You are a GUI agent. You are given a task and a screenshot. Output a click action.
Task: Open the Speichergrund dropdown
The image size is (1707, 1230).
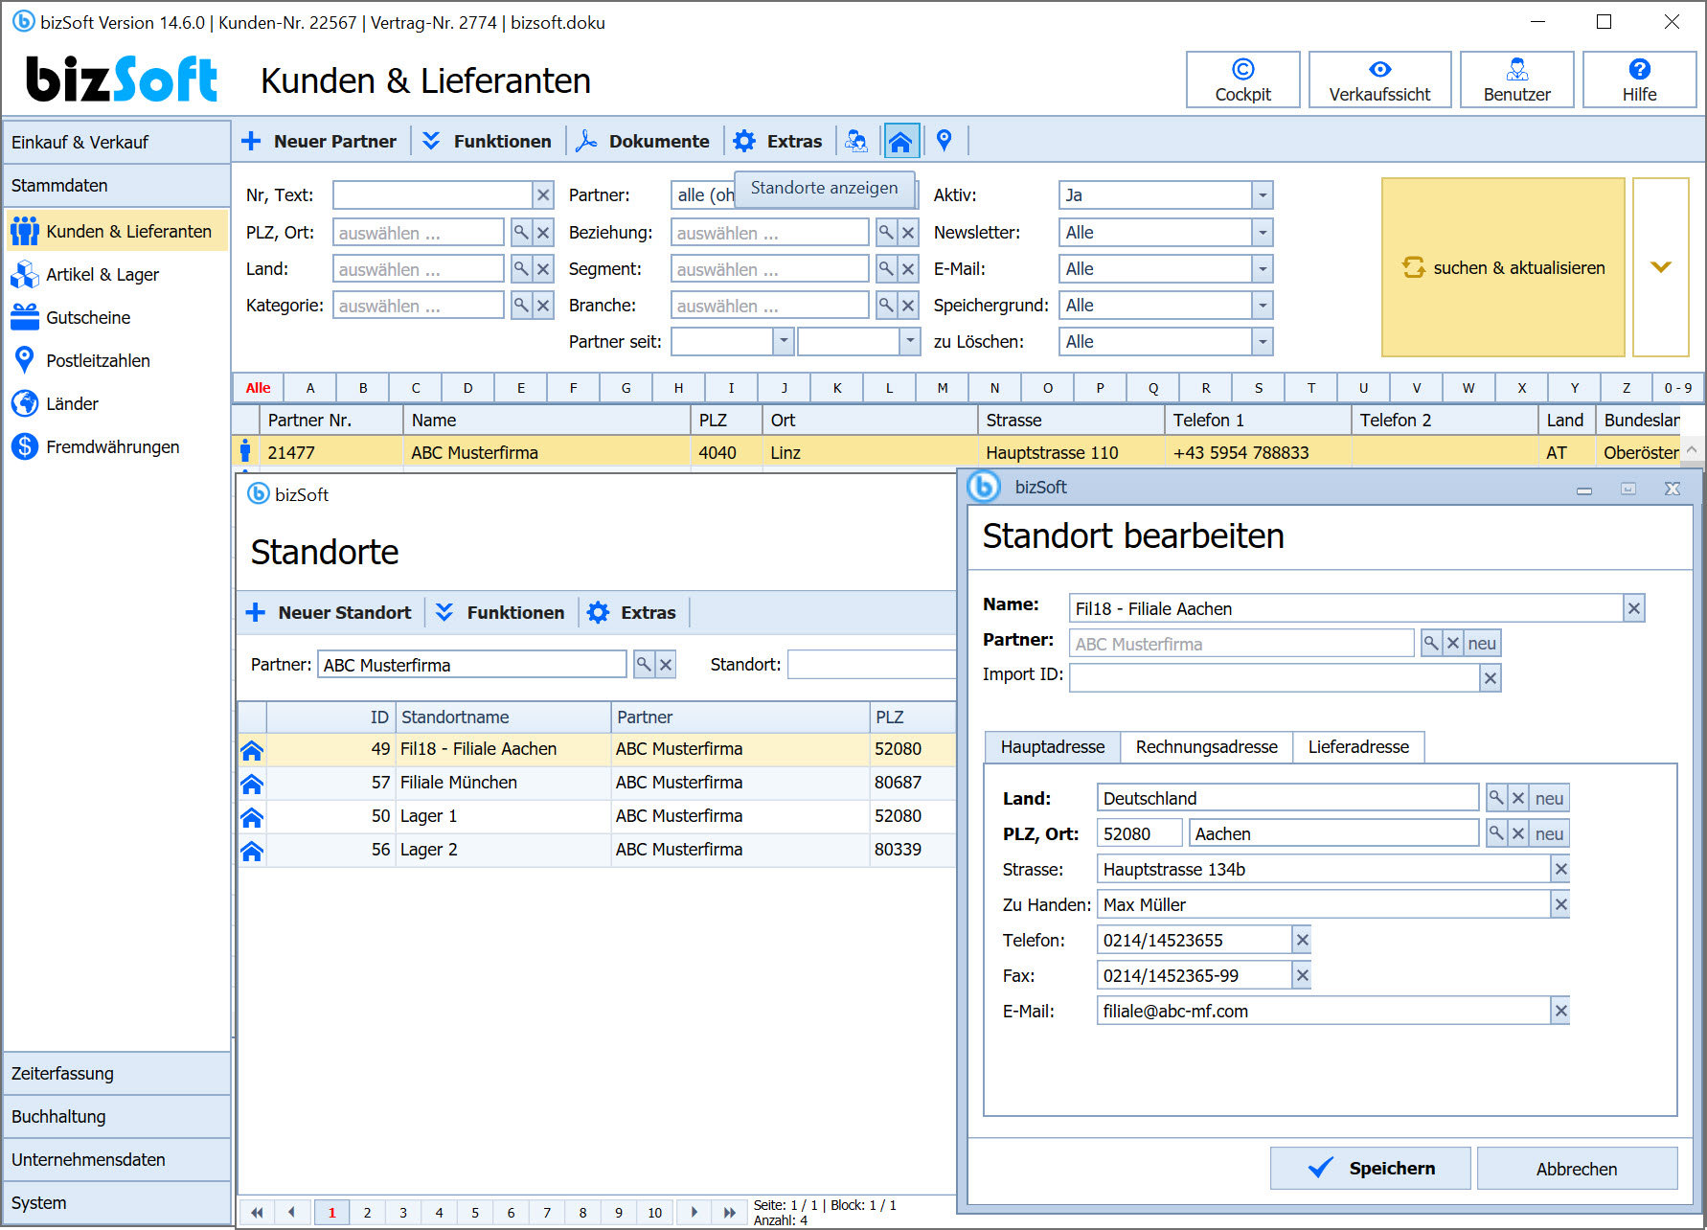1263,306
